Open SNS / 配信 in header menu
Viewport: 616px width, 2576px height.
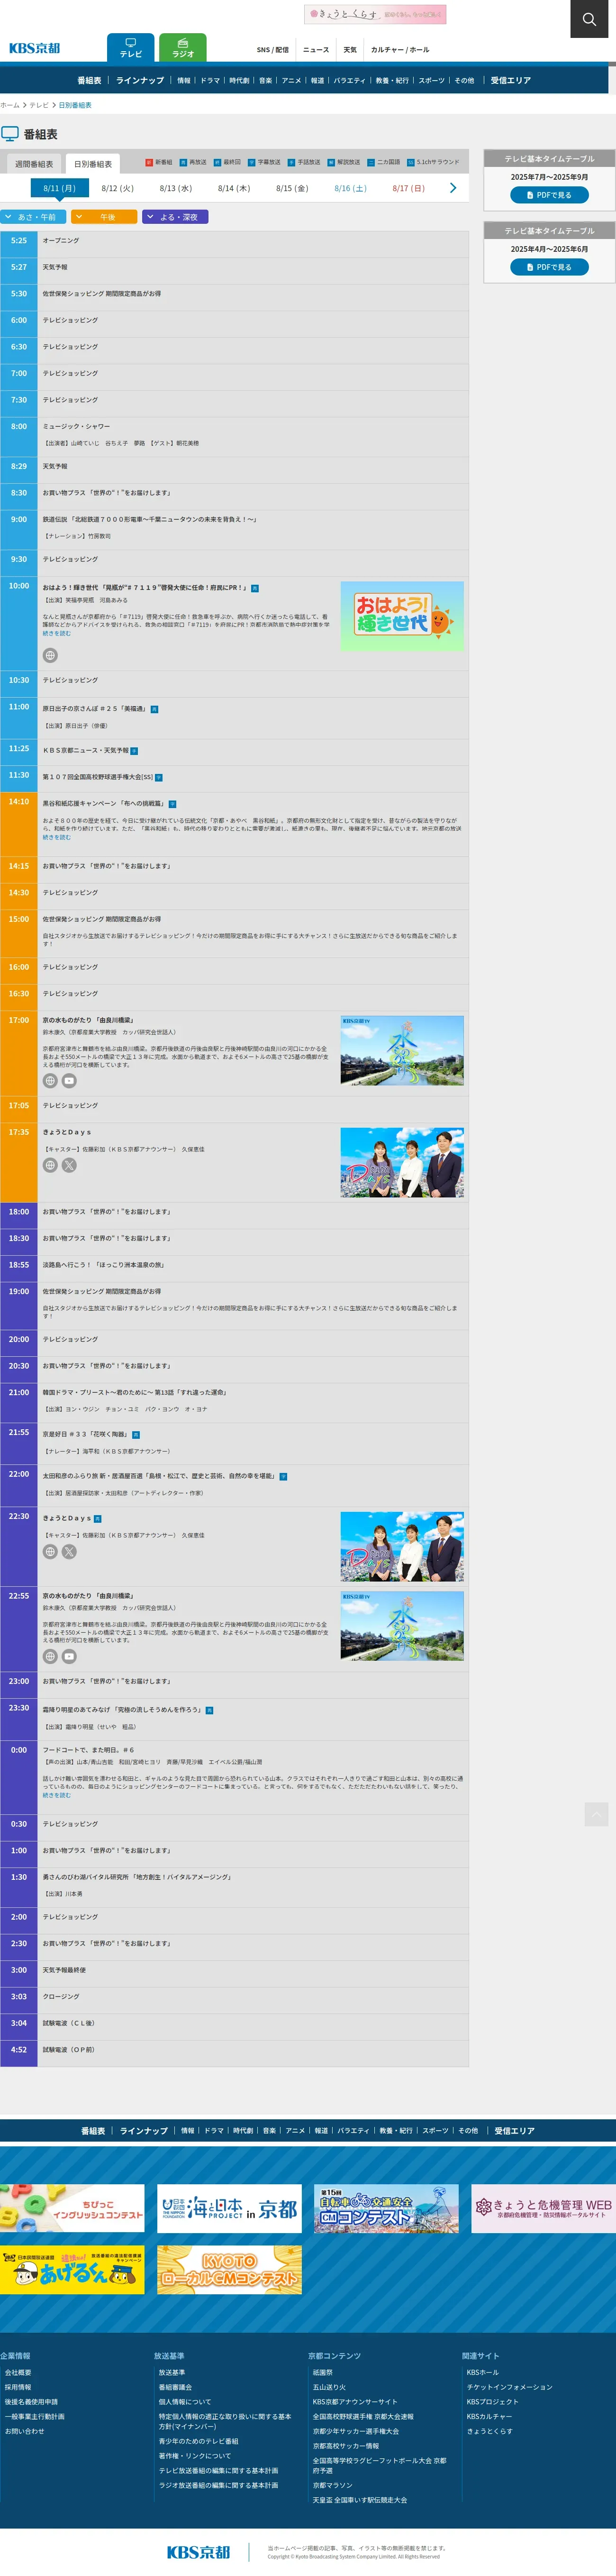click(272, 50)
